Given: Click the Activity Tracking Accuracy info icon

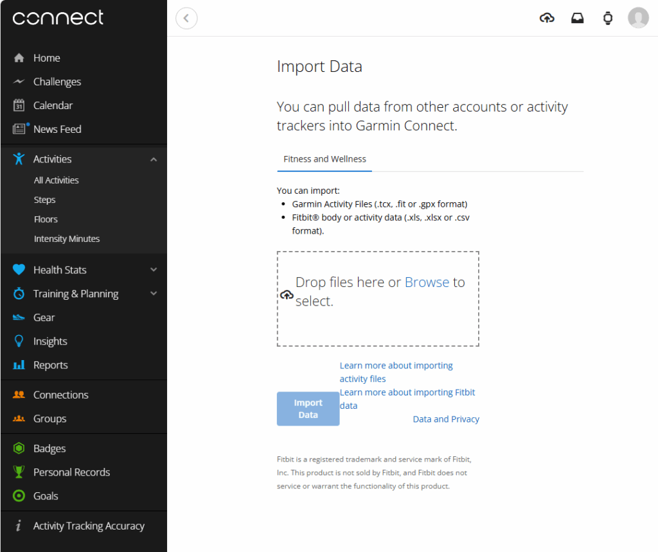Looking at the screenshot, I should [x=18, y=526].
